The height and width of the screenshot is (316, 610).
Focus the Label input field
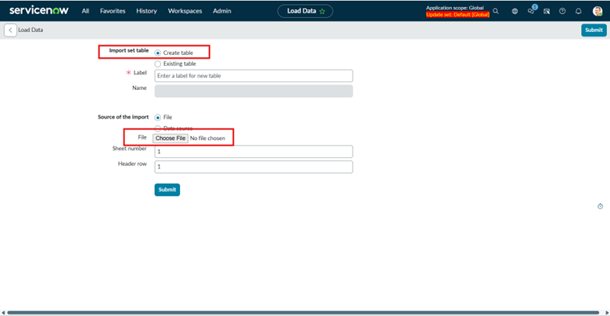(x=253, y=76)
